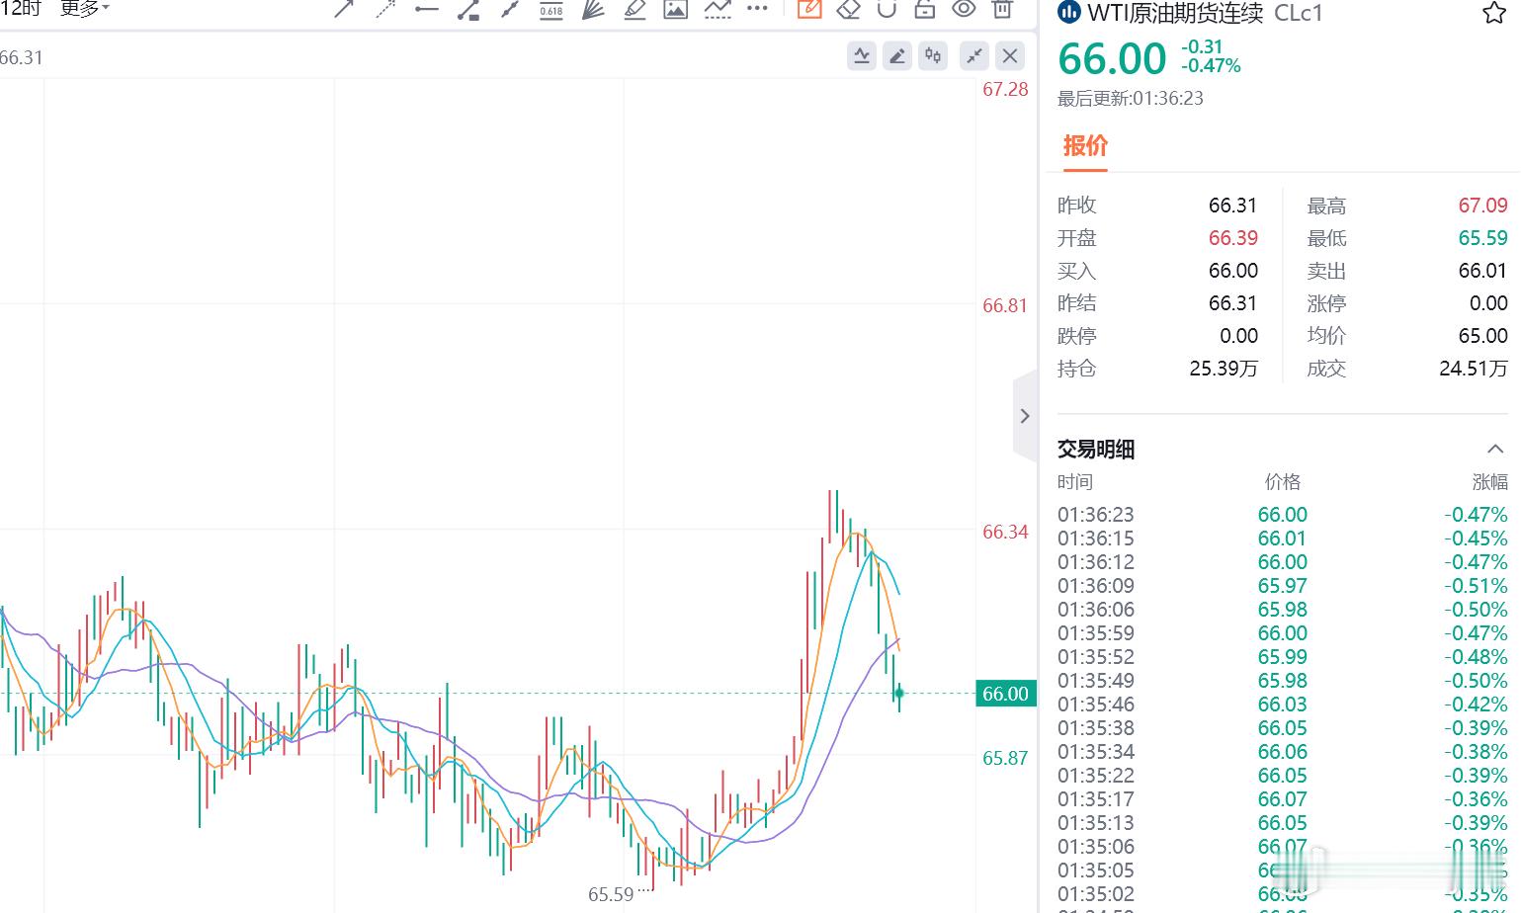Toggle the orange drawing edit mode
The width and height of the screenshot is (1521, 913).
click(x=809, y=9)
